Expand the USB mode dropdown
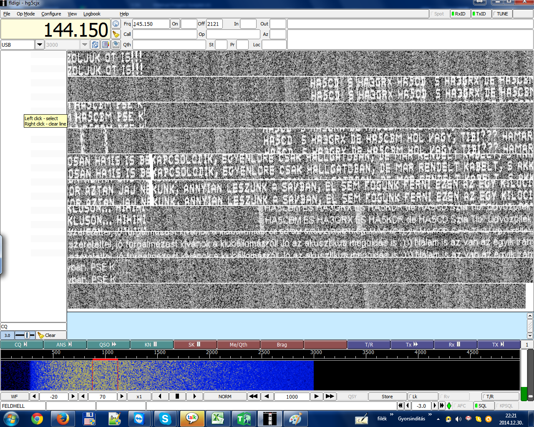The height and width of the screenshot is (427, 534). [40, 45]
